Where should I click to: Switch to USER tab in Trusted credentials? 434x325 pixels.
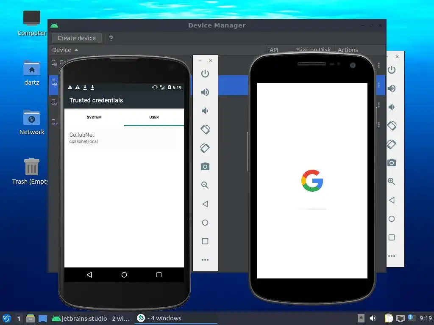coord(154,117)
